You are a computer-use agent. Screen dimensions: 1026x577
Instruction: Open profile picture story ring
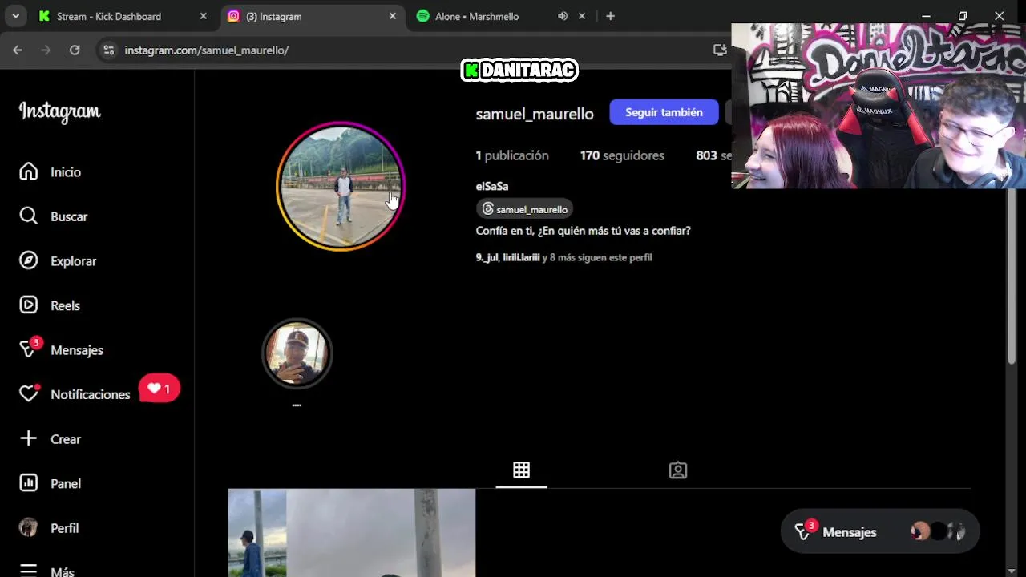(341, 187)
